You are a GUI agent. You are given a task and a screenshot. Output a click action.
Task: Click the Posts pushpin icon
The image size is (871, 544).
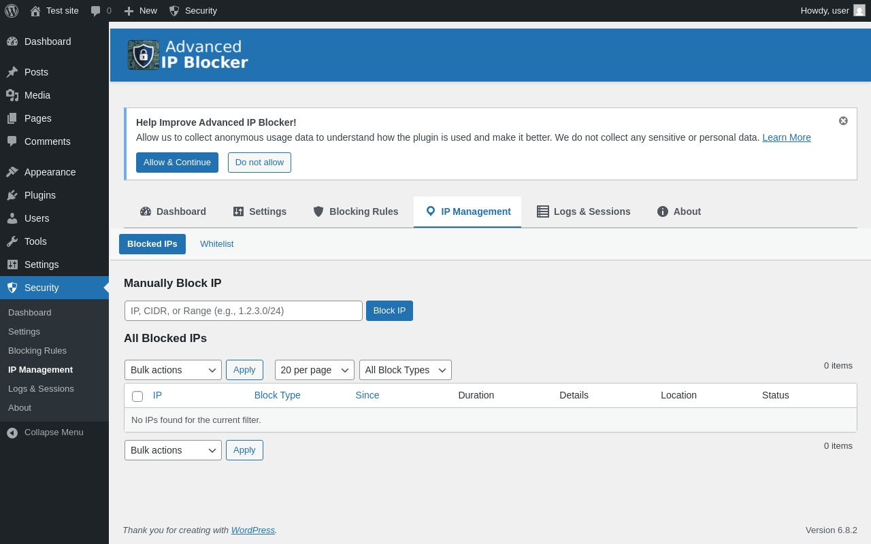coord(12,72)
